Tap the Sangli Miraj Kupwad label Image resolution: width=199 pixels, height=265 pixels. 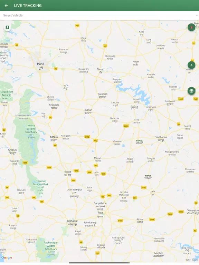click(x=100, y=205)
